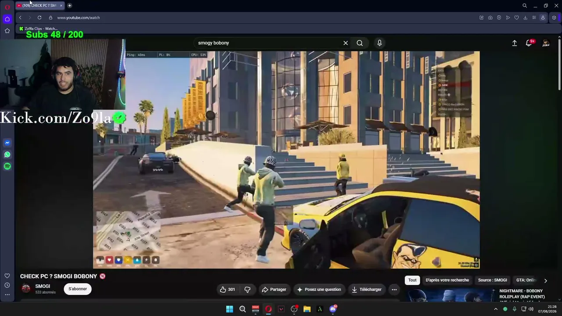Open the bookmarks star in Opera sidebar

point(7,31)
